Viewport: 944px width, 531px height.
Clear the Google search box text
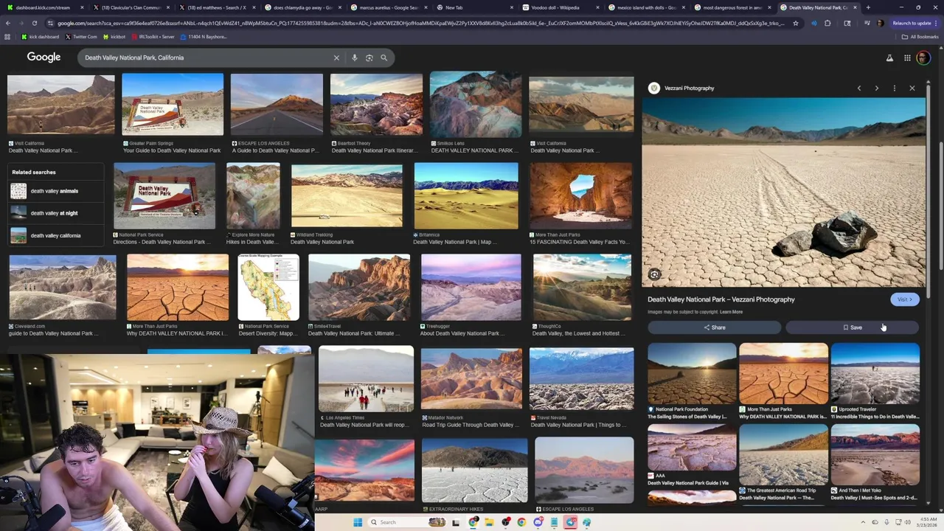click(x=336, y=58)
